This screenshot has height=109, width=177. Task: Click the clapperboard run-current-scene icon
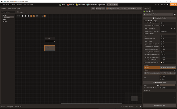coord(162,5)
